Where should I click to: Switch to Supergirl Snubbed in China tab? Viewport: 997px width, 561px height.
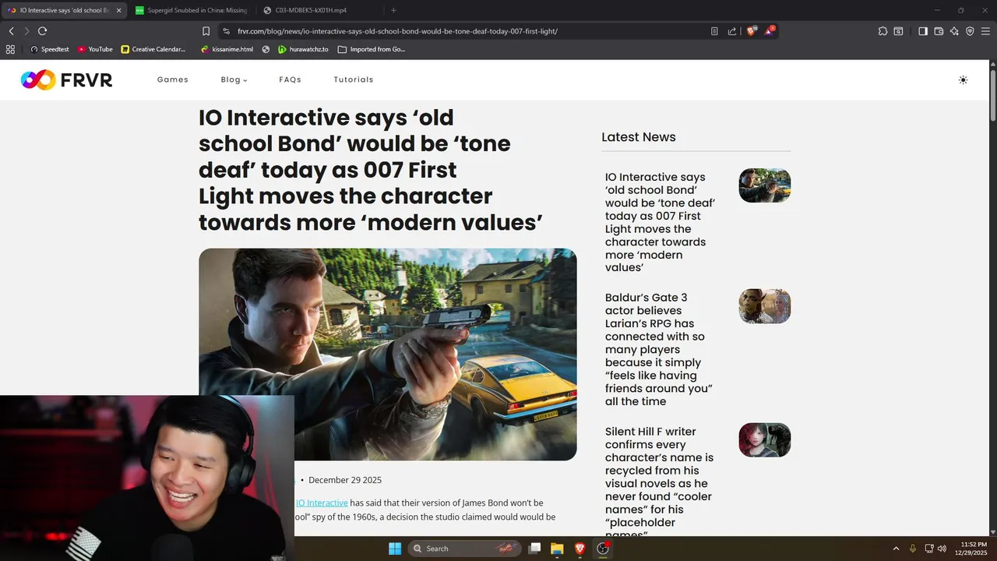(191, 10)
